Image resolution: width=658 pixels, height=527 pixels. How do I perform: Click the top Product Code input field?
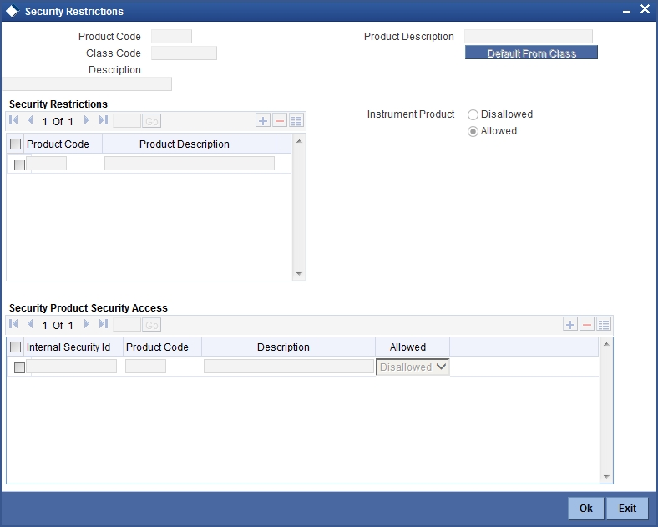pos(172,37)
